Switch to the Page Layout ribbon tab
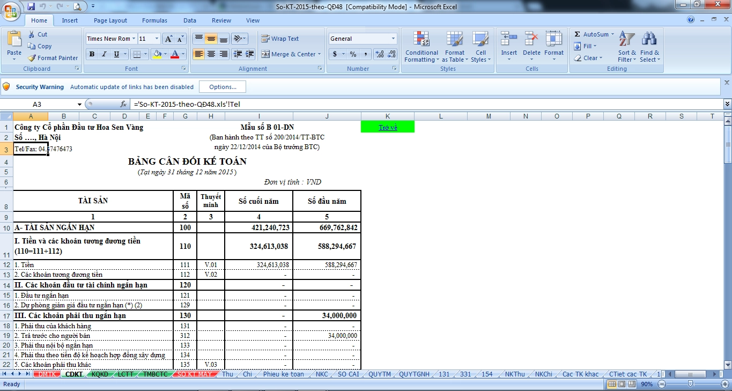The height and width of the screenshot is (391, 732). [110, 20]
